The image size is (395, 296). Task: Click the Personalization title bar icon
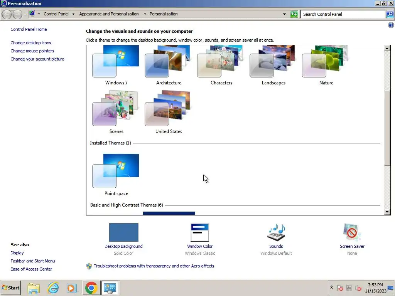point(3,3)
